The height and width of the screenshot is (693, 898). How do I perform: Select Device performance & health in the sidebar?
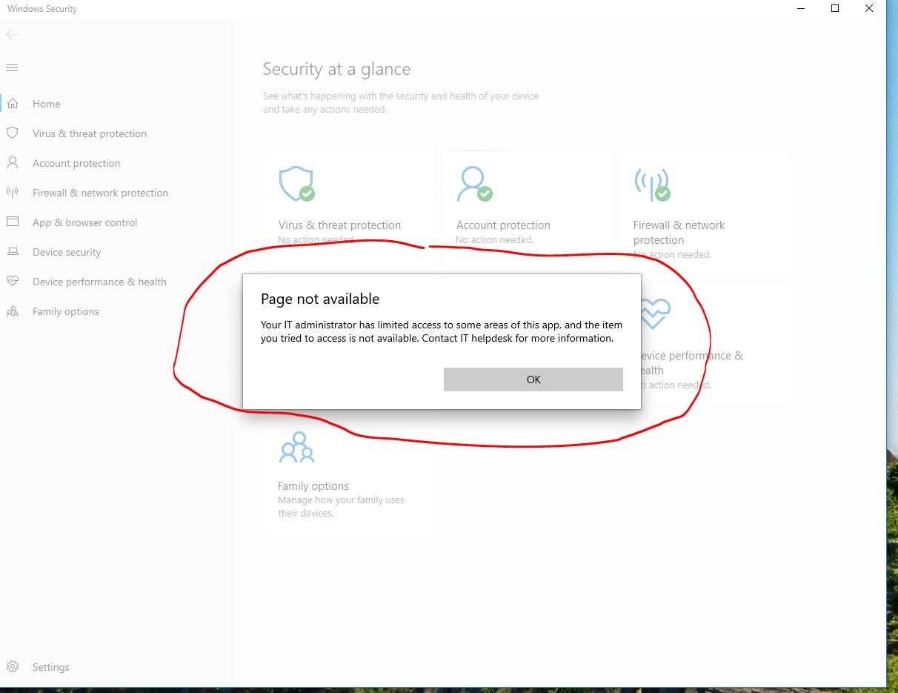coord(99,282)
